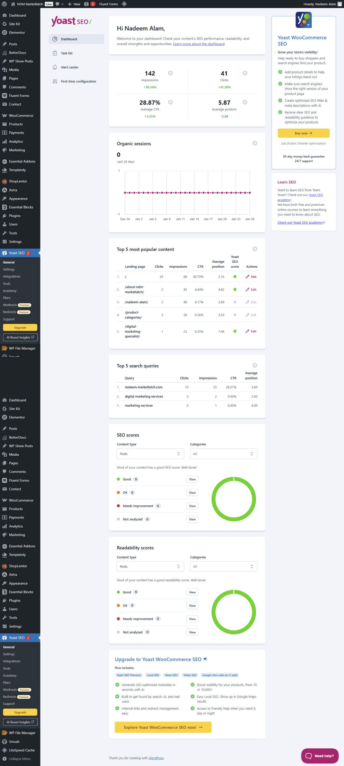Open the Need help? chat widget
344x766 pixels.
click(x=319, y=756)
